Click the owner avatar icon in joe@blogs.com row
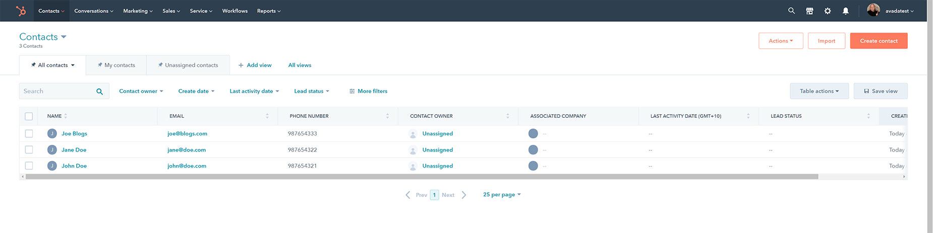This screenshot has width=933, height=233. [x=413, y=134]
